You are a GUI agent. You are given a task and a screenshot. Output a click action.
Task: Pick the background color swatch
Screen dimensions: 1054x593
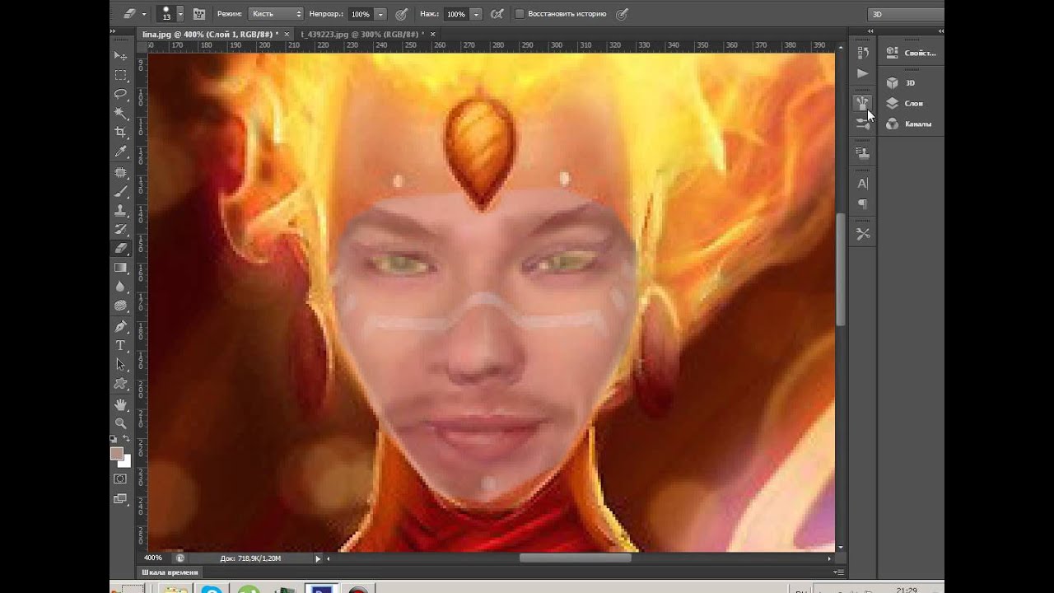pyautogui.click(x=126, y=462)
